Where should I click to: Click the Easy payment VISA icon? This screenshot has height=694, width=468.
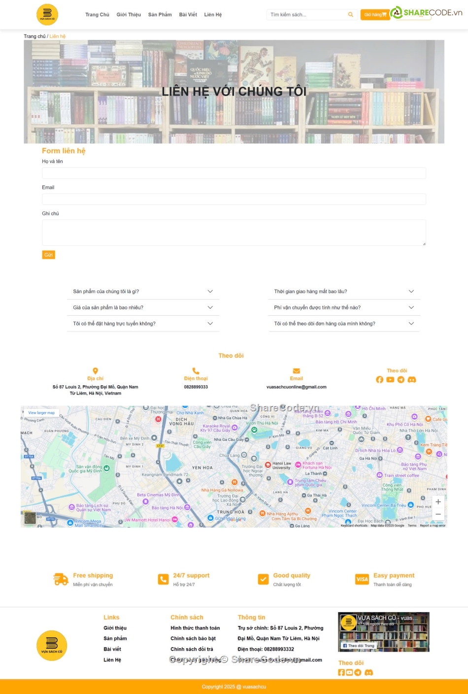tap(362, 579)
